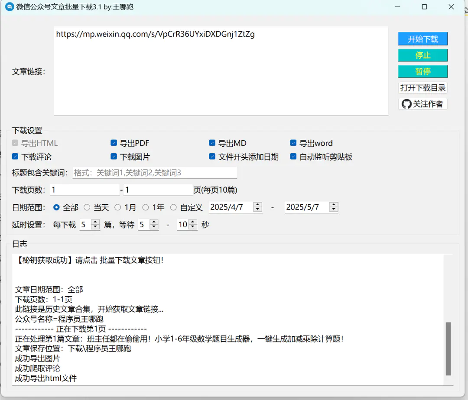Click the GitHub 关注作者 button
The height and width of the screenshot is (400, 468).
[x=422, y=104]
